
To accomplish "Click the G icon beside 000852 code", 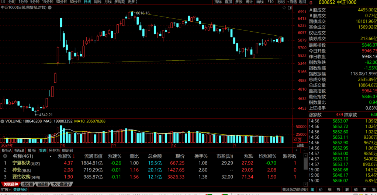I will click(x=311, y=2).
